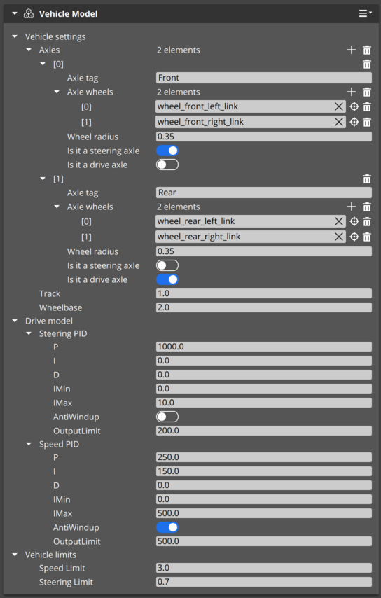Delete all Axles with the top trash icon
Screen dimensions: 381x598
pyautogui.click(x=367, y=50)
